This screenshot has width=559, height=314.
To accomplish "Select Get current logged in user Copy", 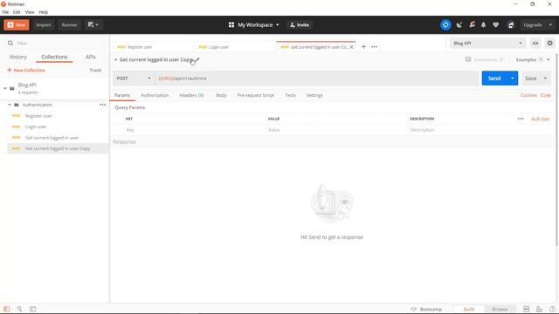I will [58, 148].
